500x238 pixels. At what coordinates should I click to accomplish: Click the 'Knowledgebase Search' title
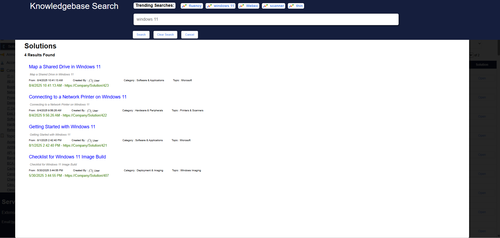click(74, 6)
